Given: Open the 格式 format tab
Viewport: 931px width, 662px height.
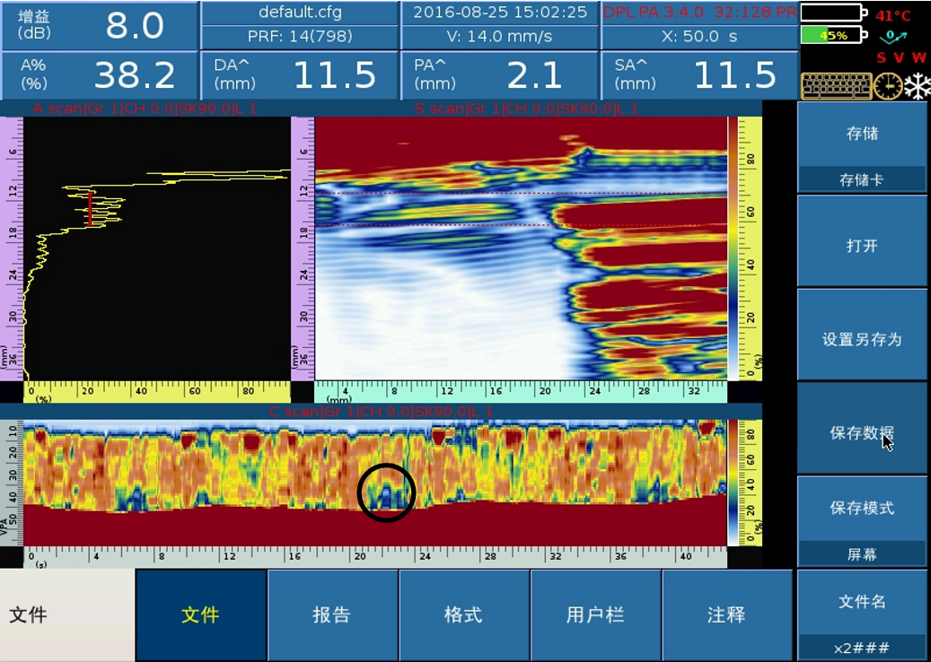Looking at the screenshot, I should coord(463,615).
